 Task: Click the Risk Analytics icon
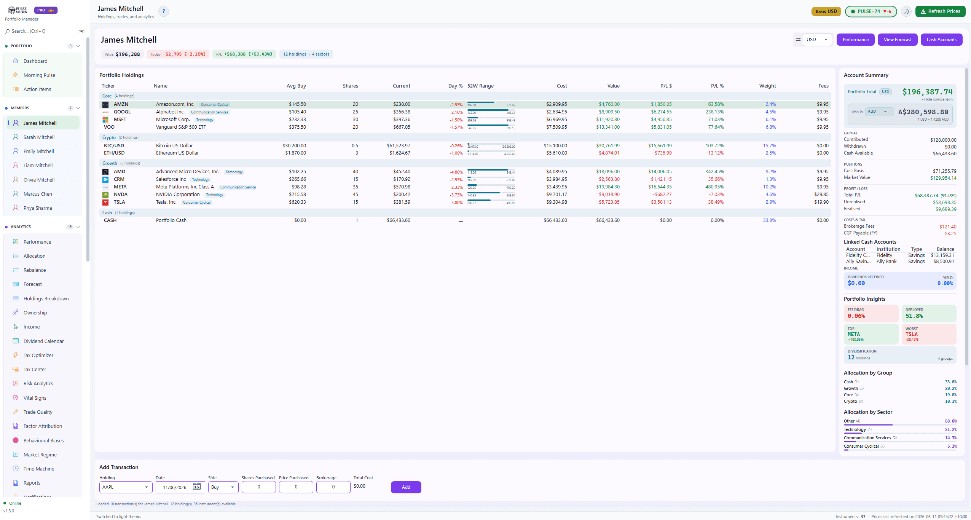[x=16, y=383]
